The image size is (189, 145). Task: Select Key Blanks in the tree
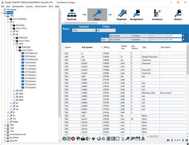(14, 137)
